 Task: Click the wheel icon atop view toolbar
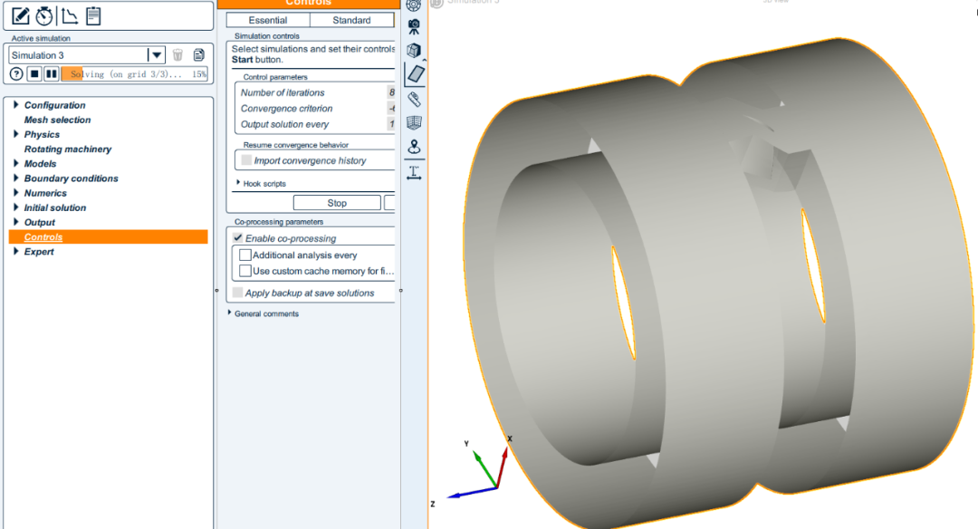414,5
